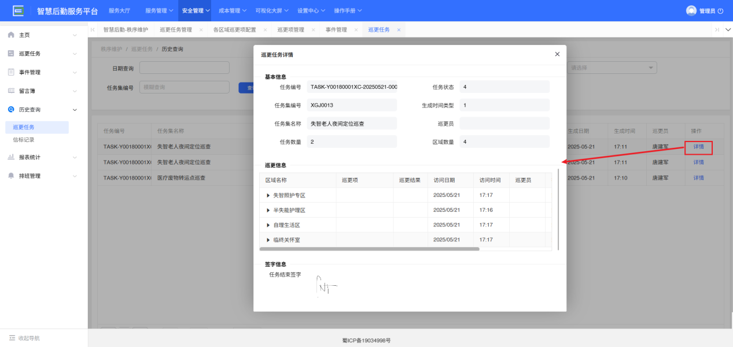Open 详情 for first task row
Viewport: 733px width, 347px height.
699,147
